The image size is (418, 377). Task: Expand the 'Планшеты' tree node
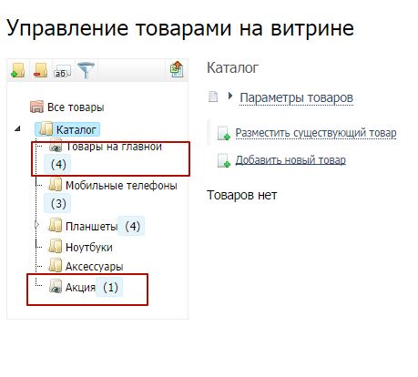(x=37, y=225)
